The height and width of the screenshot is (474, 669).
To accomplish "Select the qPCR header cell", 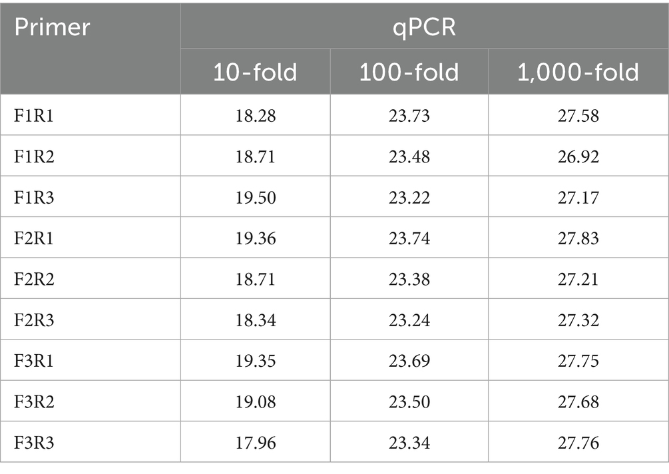I will 423,28.
